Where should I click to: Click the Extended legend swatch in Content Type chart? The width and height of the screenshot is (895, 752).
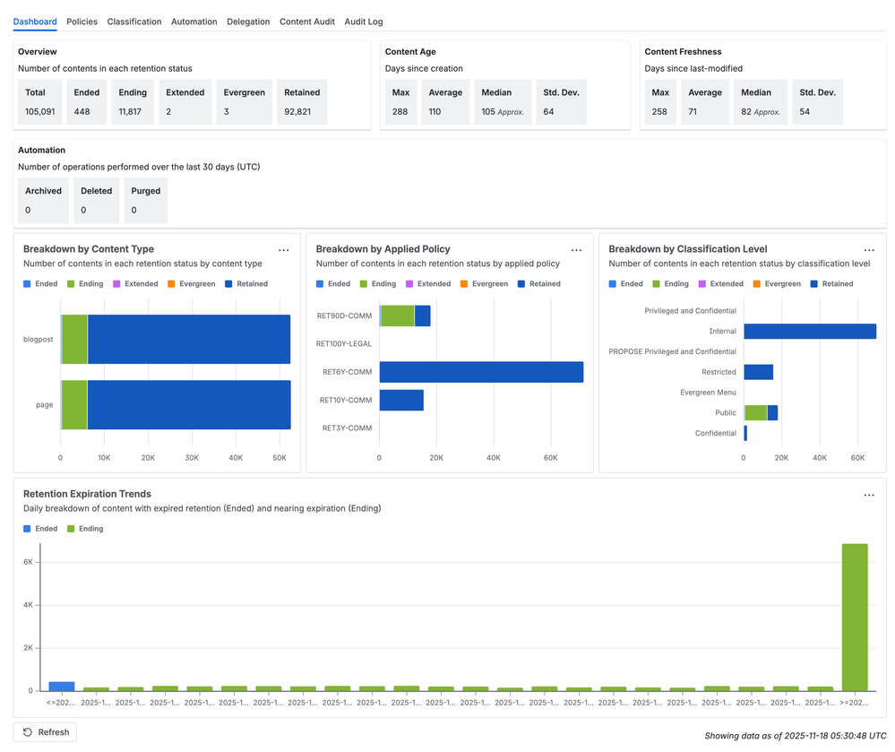[x=116, y=284]
